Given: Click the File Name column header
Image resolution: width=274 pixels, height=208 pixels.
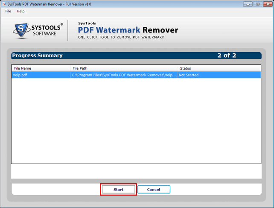Looking at the screenshot, I should coord(41,68).
